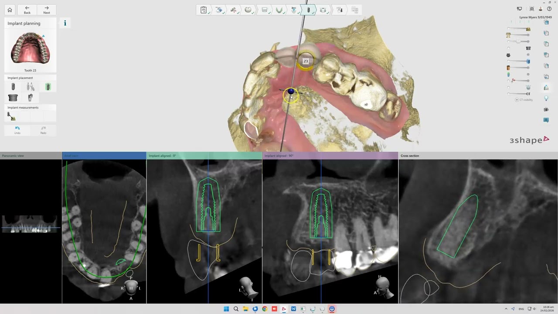Select the Axial view panel header
Viewport: 558px width, 314px height.
(x=104, y=156)
